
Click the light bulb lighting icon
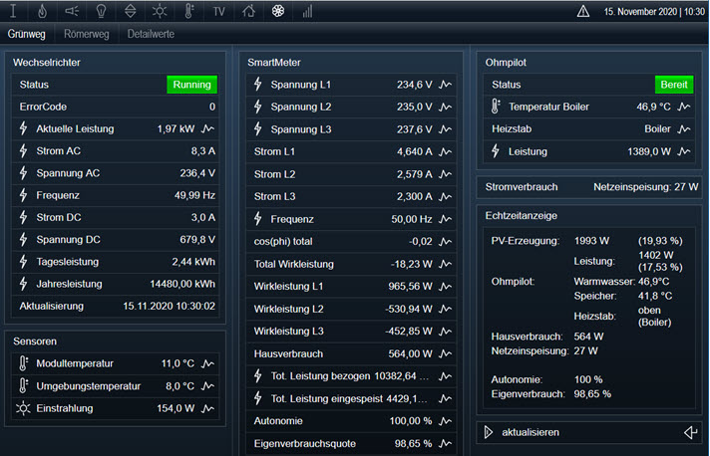pos(101,11)
